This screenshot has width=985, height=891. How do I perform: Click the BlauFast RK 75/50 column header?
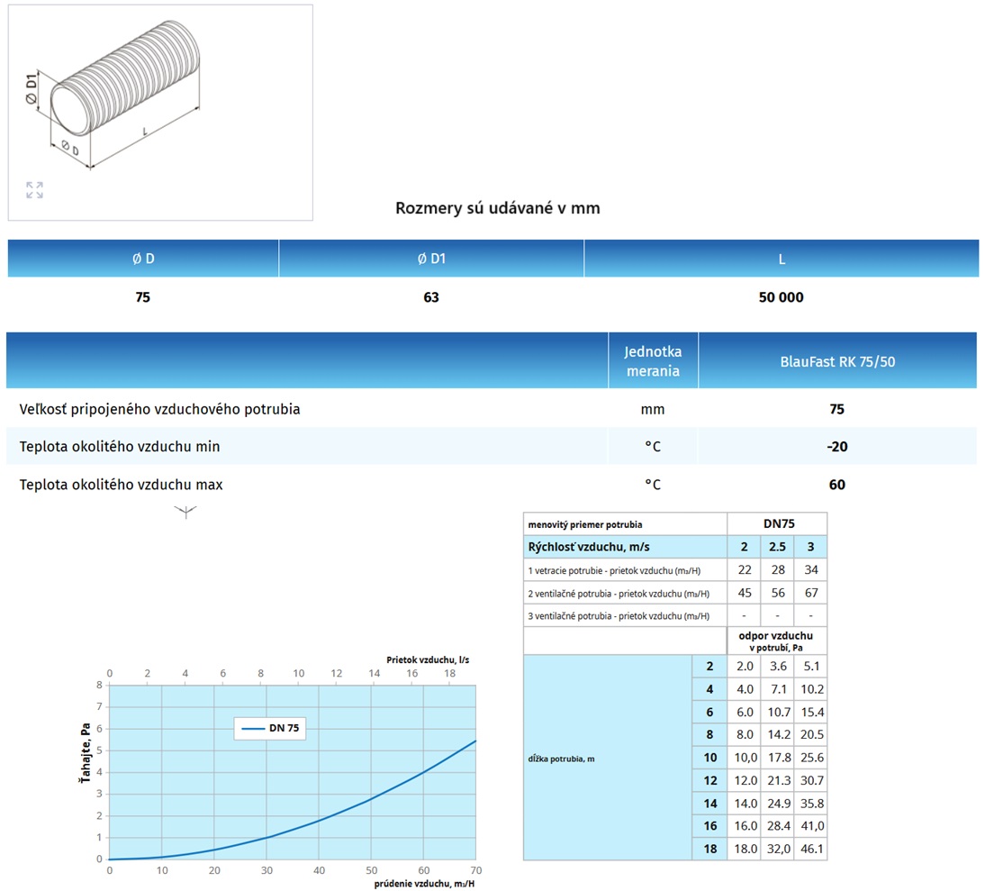(x=837, y=361)
